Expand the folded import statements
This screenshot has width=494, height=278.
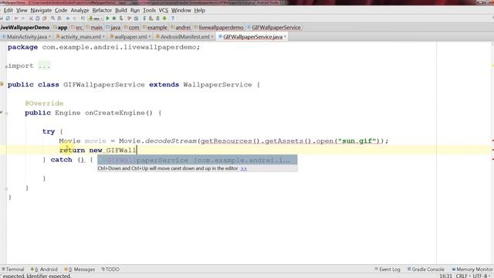(x=44, y=66)
